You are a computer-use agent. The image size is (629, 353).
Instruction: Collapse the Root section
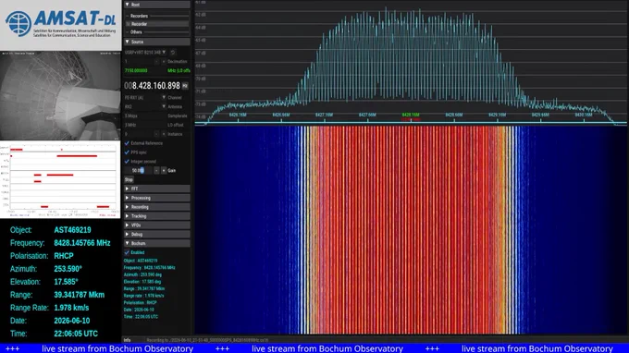(156, 5)
